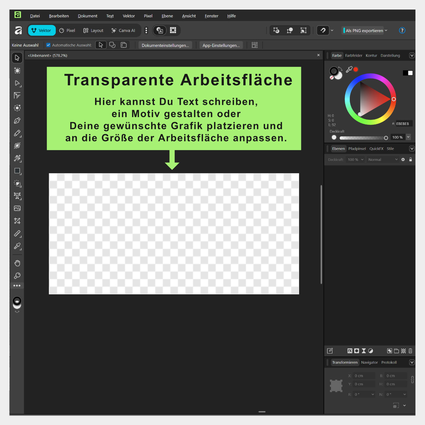
Task: Select the Zoom magnifier tool
Action: point(17,276)
